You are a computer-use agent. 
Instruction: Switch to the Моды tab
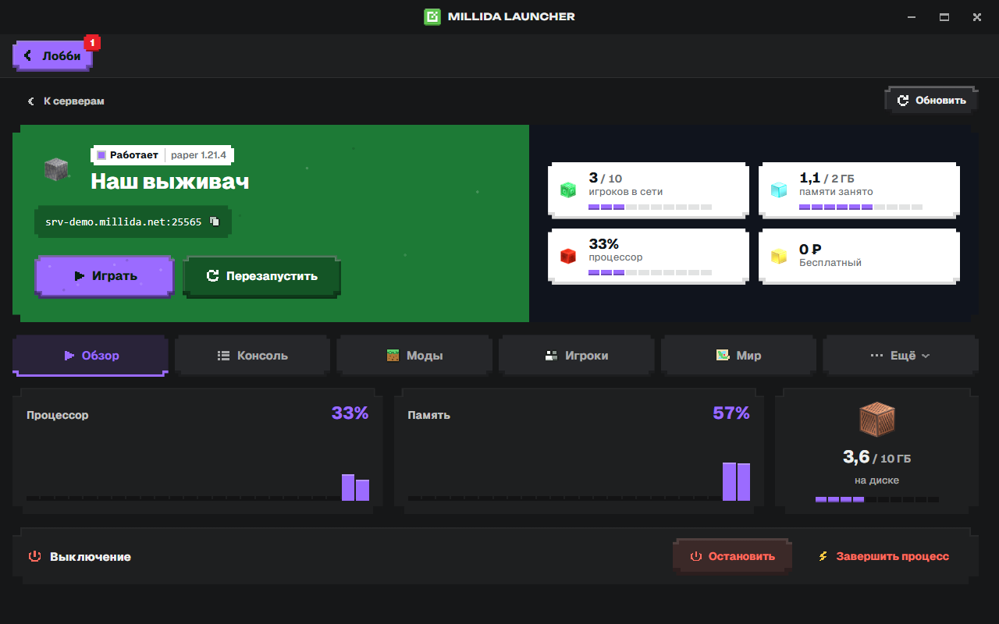coord(414,356)
